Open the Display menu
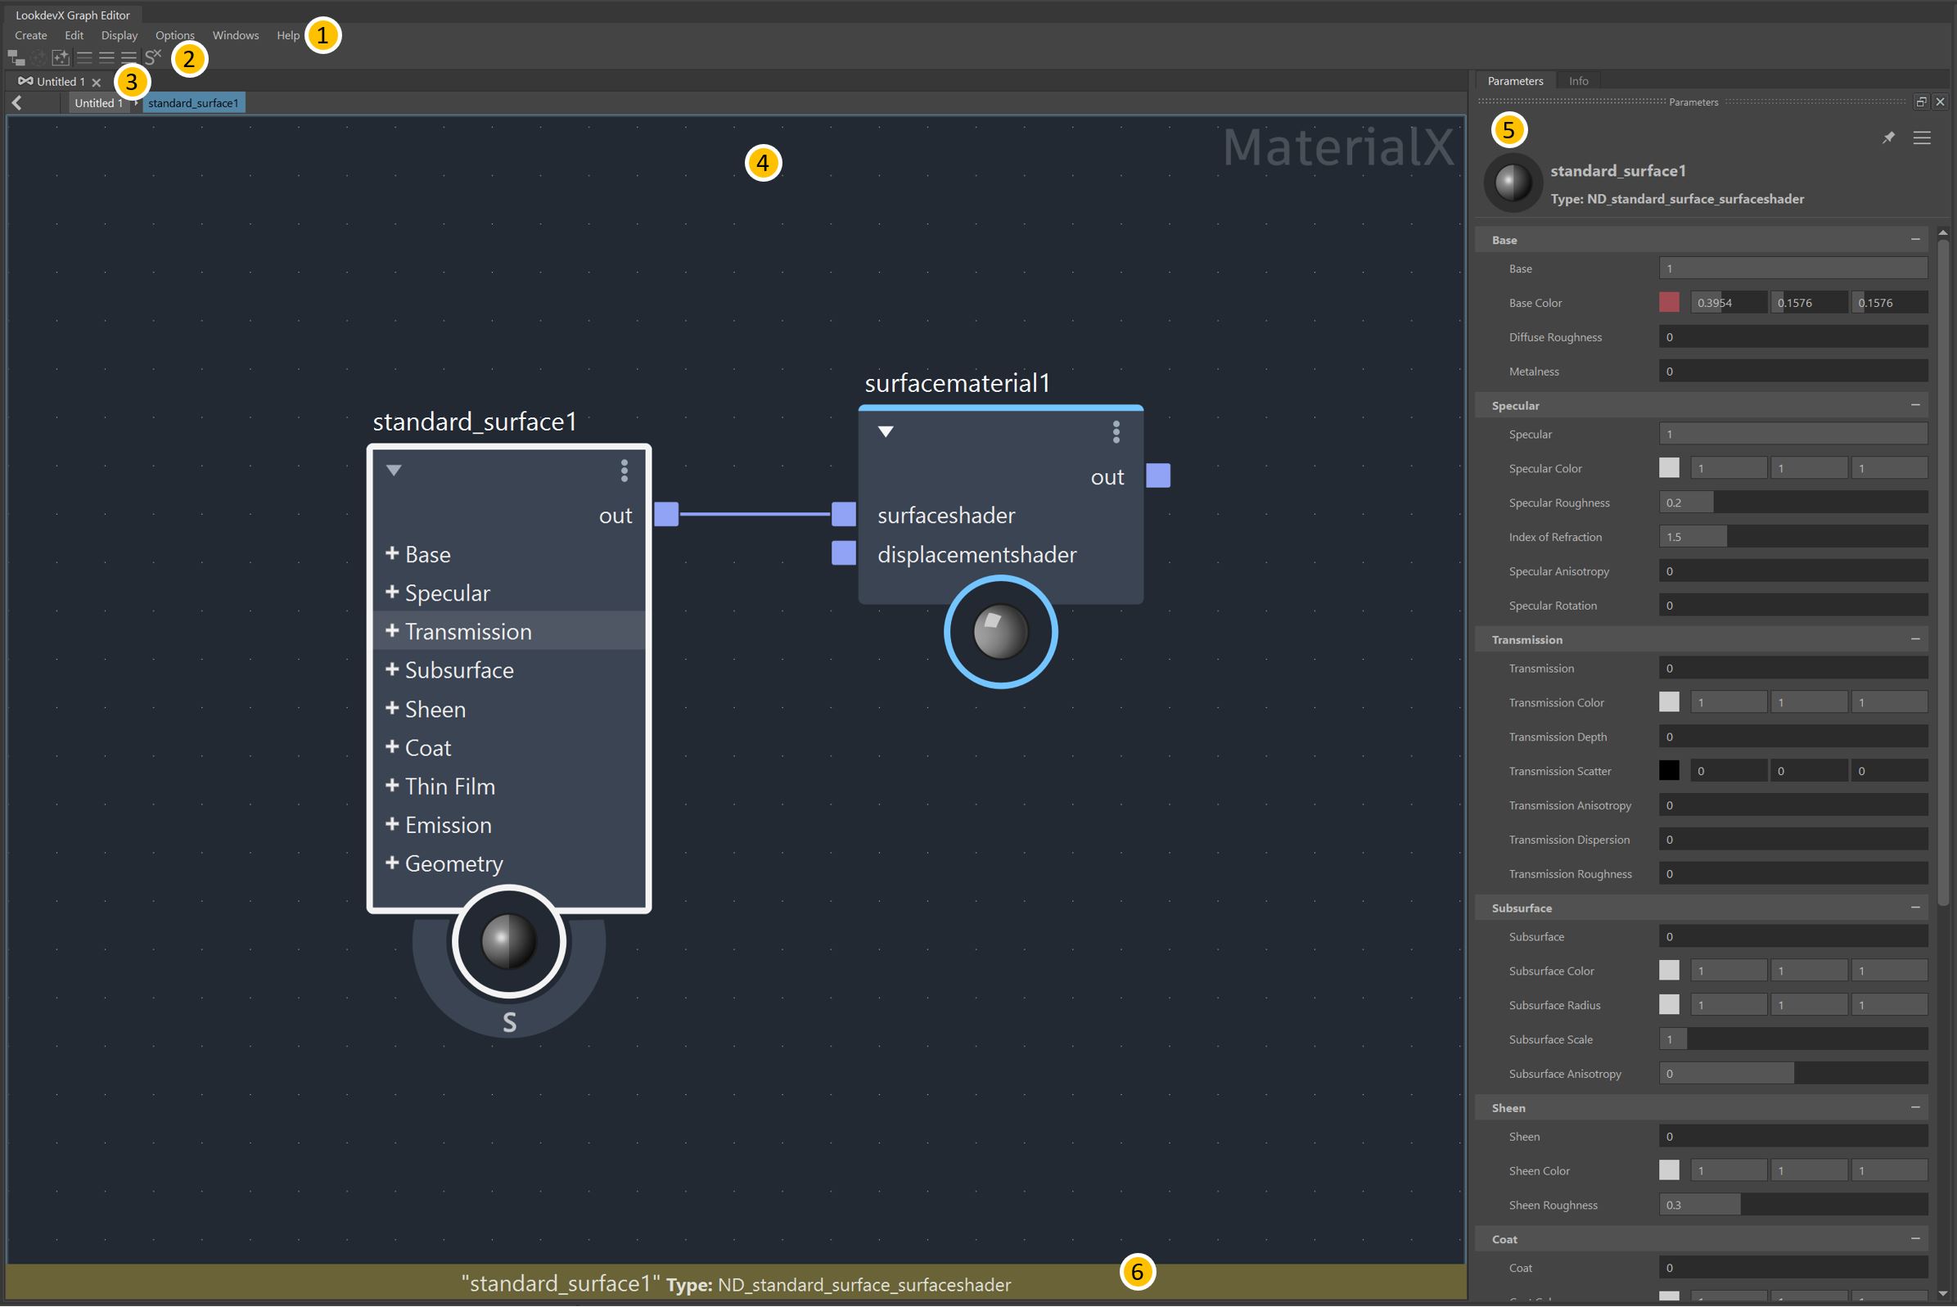This screenshot has width=1957, height=1307. tap(119, 35)
